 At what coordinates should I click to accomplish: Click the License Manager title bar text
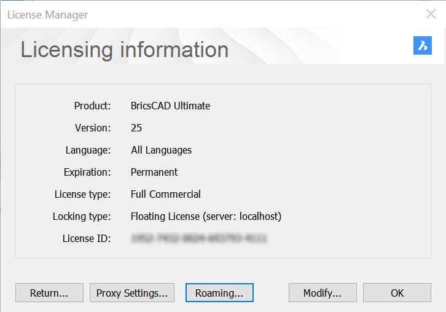click(x=47, y=14)
